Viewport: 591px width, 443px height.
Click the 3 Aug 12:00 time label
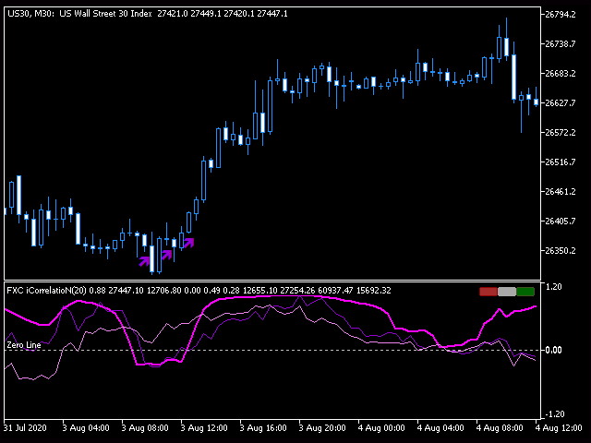click(202, 429)
